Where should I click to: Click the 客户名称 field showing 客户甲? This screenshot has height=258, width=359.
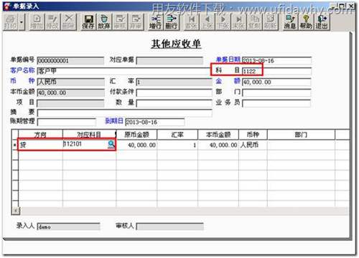(124, 71)
